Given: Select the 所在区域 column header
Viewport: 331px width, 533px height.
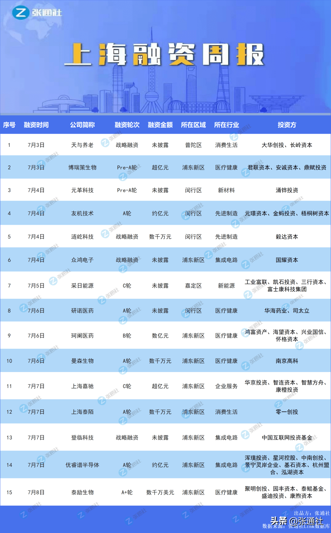Looking at the screenshot, I should pos(193,125).
